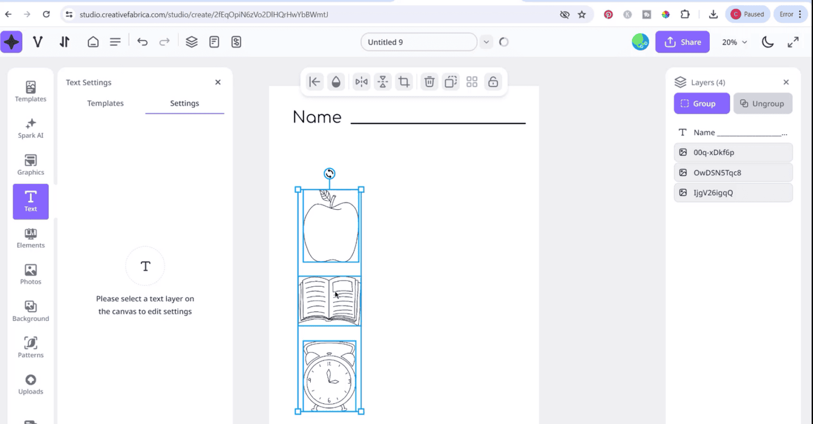
Task: Open Elements in the left sidebar
Action: click(31, 238)
